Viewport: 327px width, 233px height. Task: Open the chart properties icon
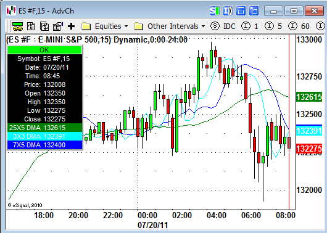tap(58, 27)
